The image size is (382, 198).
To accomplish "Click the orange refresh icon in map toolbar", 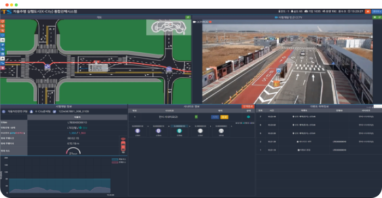I will [3, 21].
